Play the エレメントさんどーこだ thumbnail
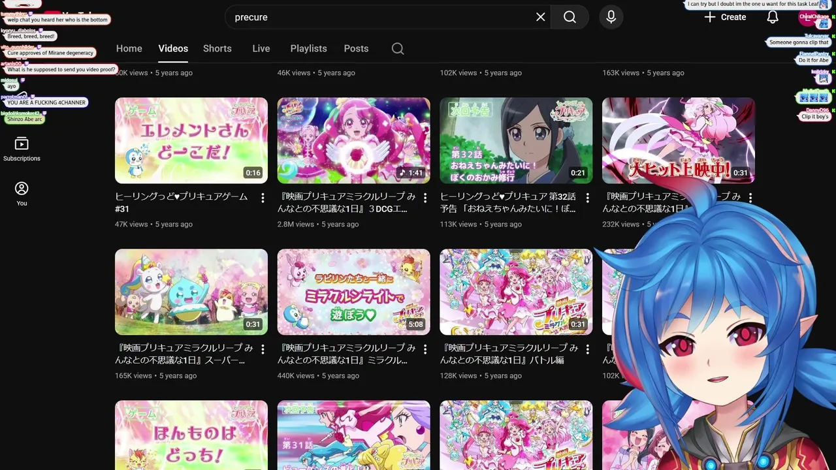This screenshot has width=836, height=470. pyautogui.click(x=191, y=140)
